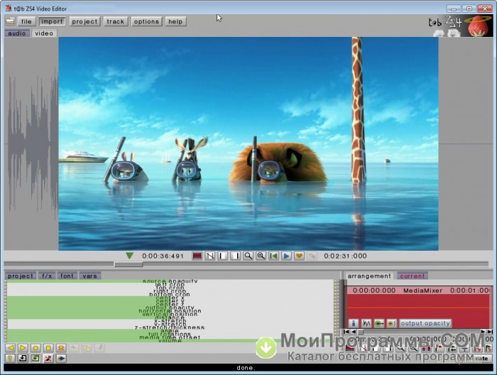497x375 pixels.
Task: Click the video preview frame
Action: 248,143
